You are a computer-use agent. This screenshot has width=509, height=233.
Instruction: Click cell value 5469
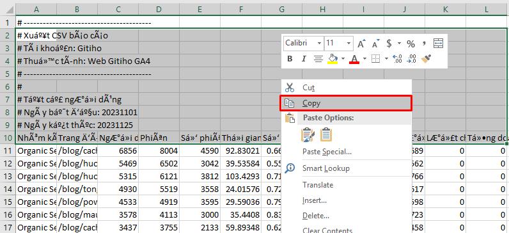point(118,163)
